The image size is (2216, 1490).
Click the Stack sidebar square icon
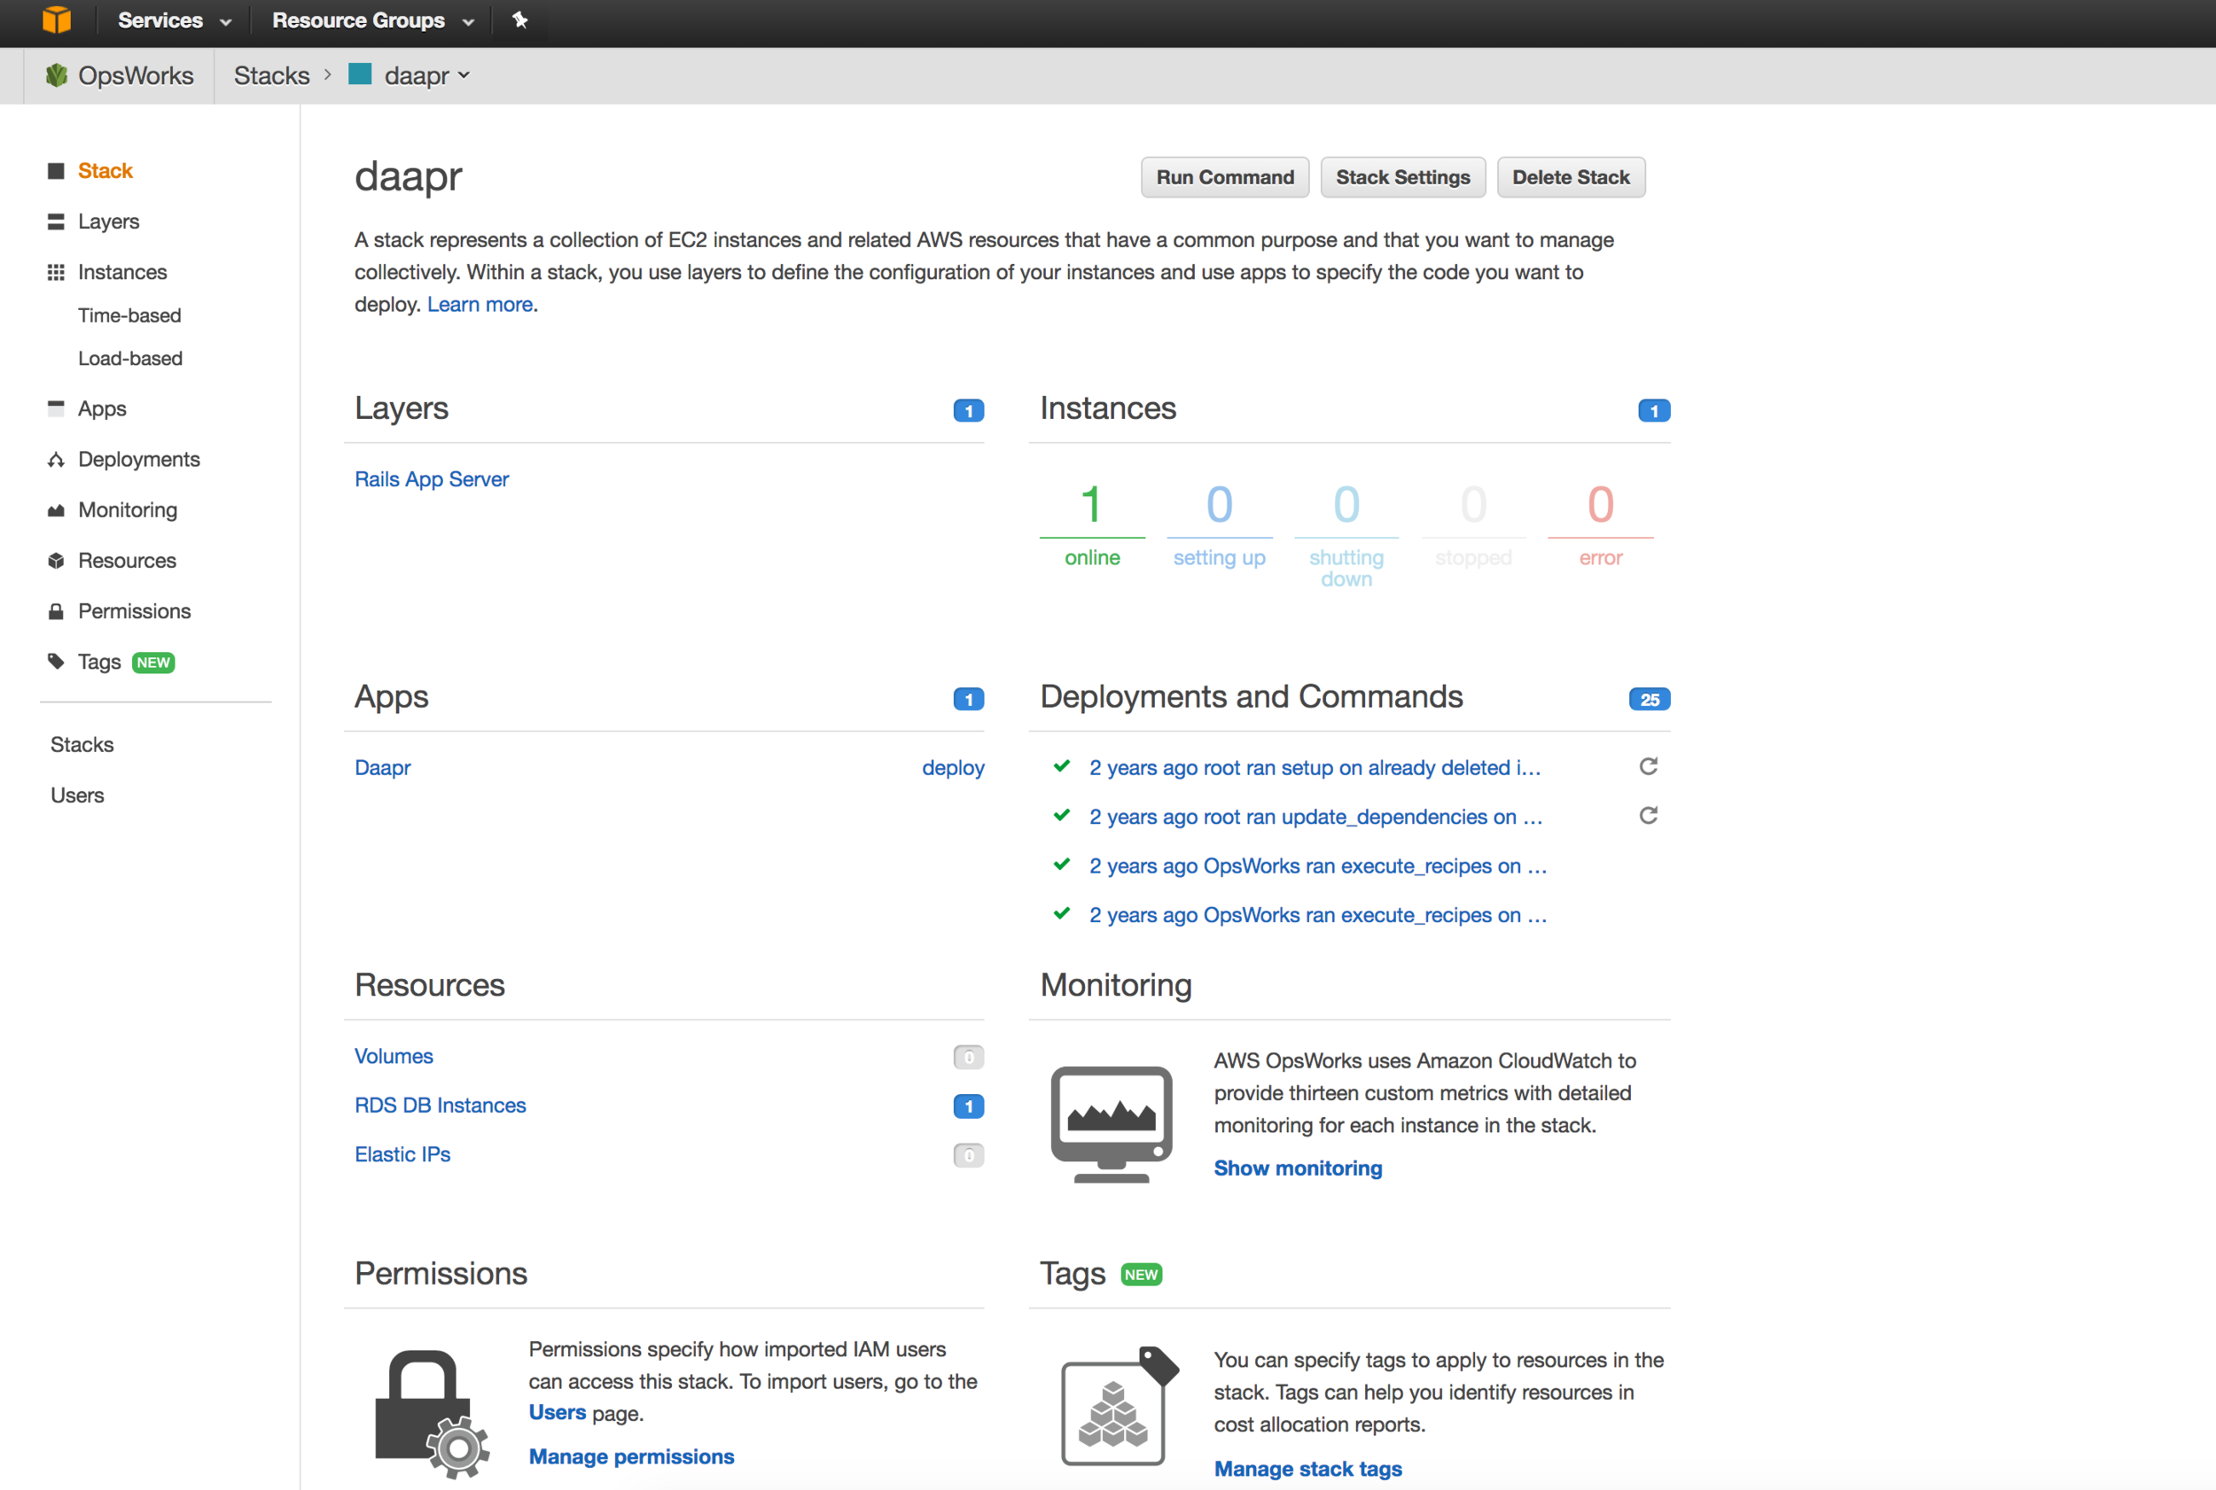(x=56, y=171)
